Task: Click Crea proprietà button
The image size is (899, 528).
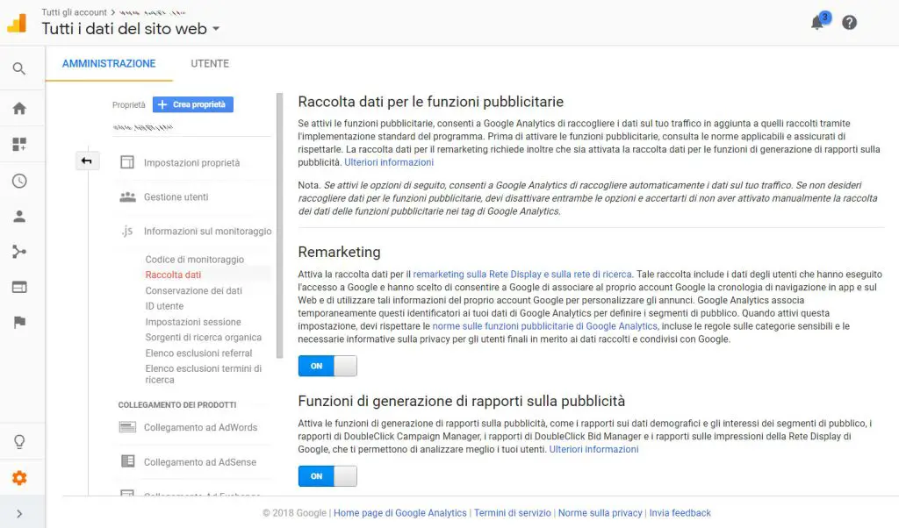Action: (x=192, y=104)
